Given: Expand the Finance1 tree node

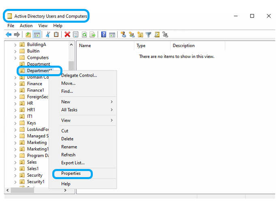Looking at the screenshot, I should 15,91.
